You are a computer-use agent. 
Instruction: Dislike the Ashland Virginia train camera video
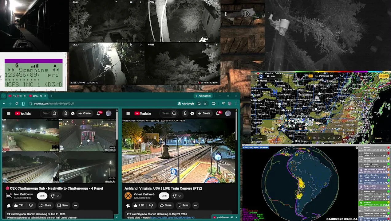151,205
